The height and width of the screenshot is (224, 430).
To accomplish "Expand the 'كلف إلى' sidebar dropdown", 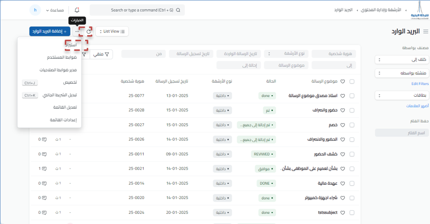I will tap(402, 60).
